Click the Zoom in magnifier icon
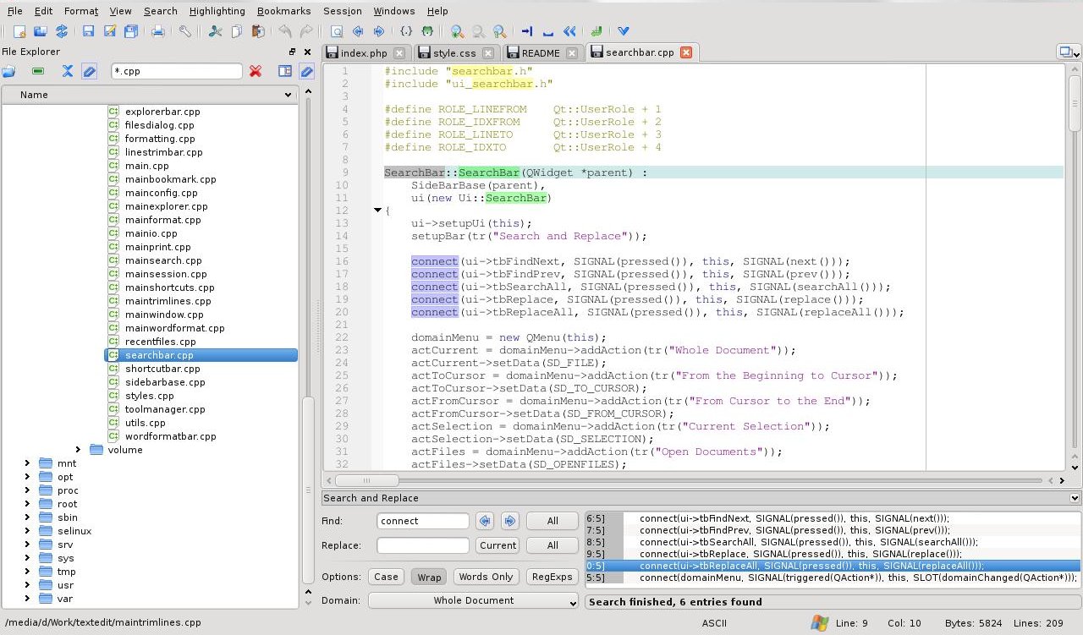The image size is (1083, 635). coord(457,31)
